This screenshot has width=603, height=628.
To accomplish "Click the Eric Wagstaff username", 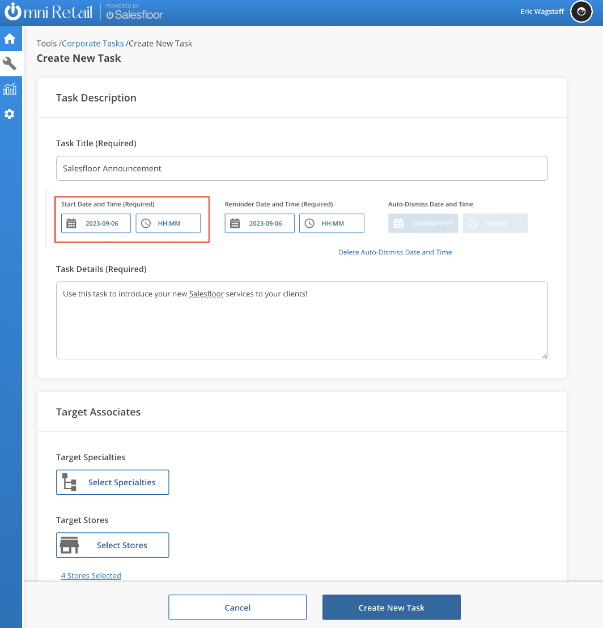I will (542, 11).
